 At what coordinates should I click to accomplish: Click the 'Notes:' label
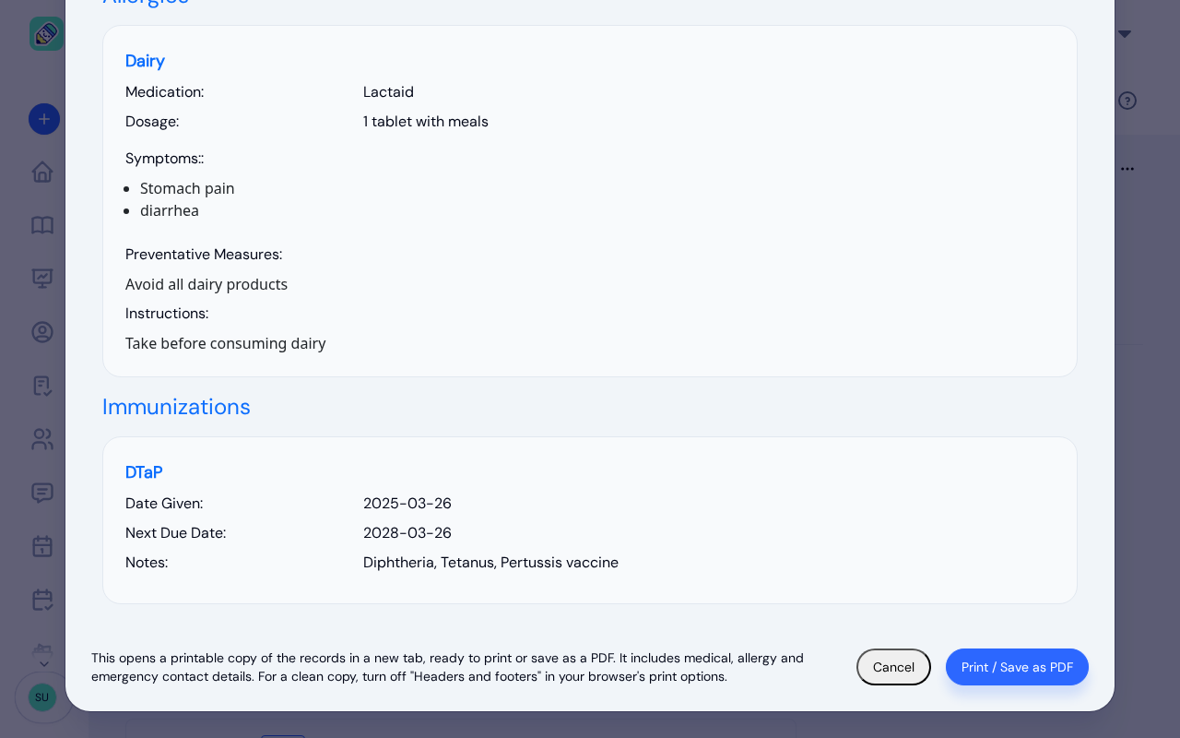click(147, 563)
